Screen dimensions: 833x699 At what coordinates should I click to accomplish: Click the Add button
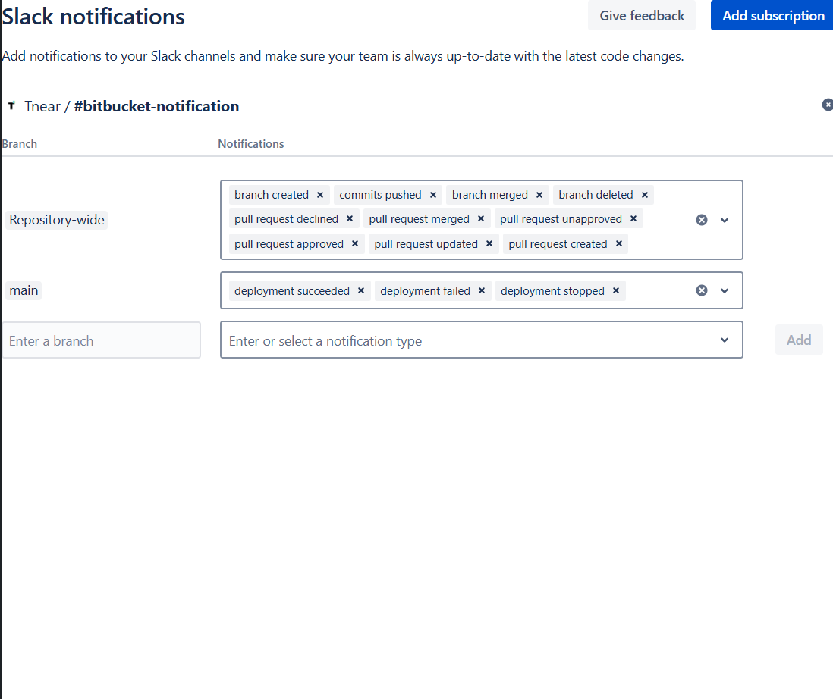click(x=799, y=340)
